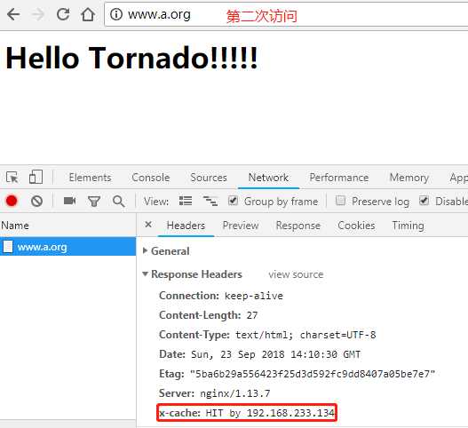Clear the network log icon
468x428 pixels.
pos(36,201)
